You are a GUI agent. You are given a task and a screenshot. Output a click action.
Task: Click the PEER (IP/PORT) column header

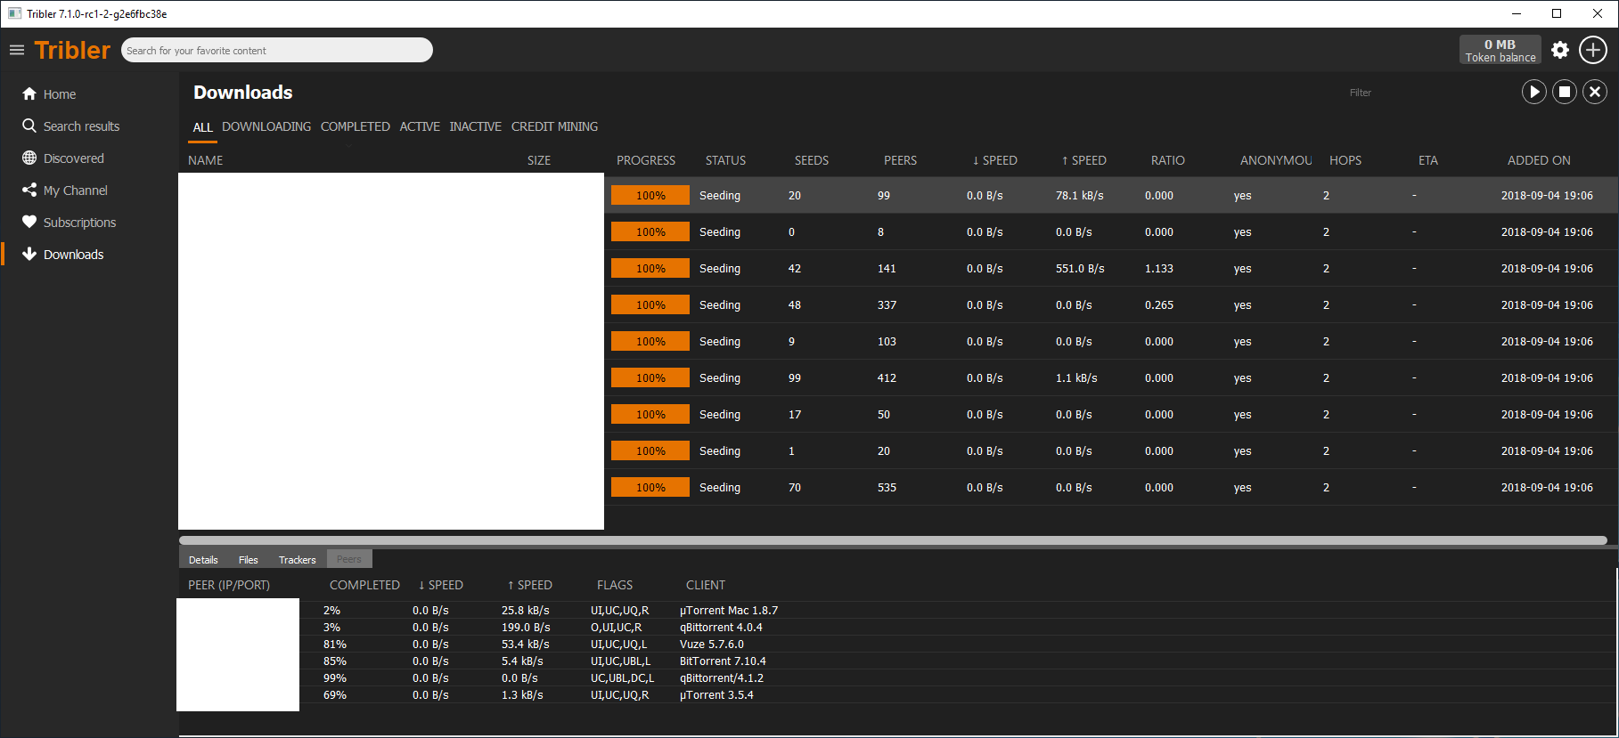click(x=229, y=585)
